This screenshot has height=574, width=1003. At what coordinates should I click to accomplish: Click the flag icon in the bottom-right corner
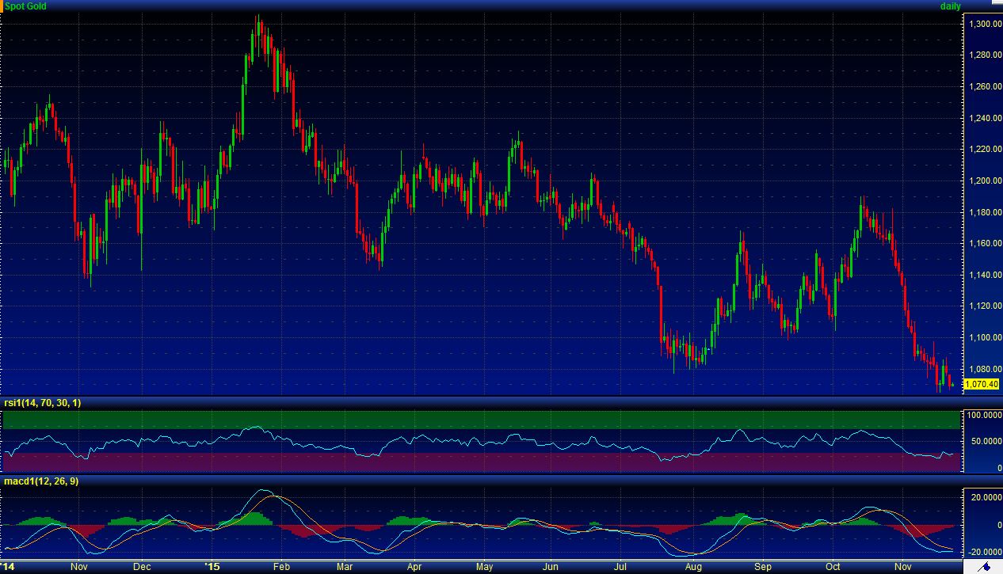pyautogui.click(x=983, y=567)
